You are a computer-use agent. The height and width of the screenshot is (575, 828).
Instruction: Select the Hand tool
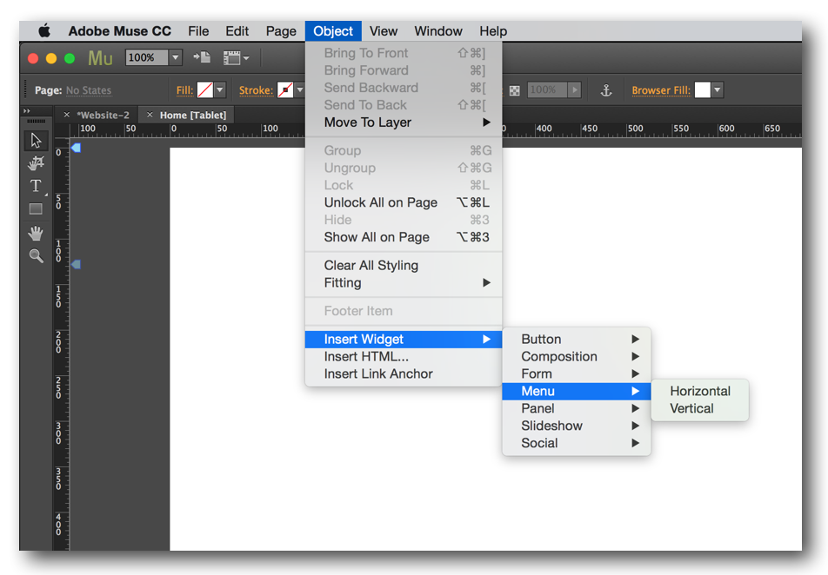tap(36, 233)
